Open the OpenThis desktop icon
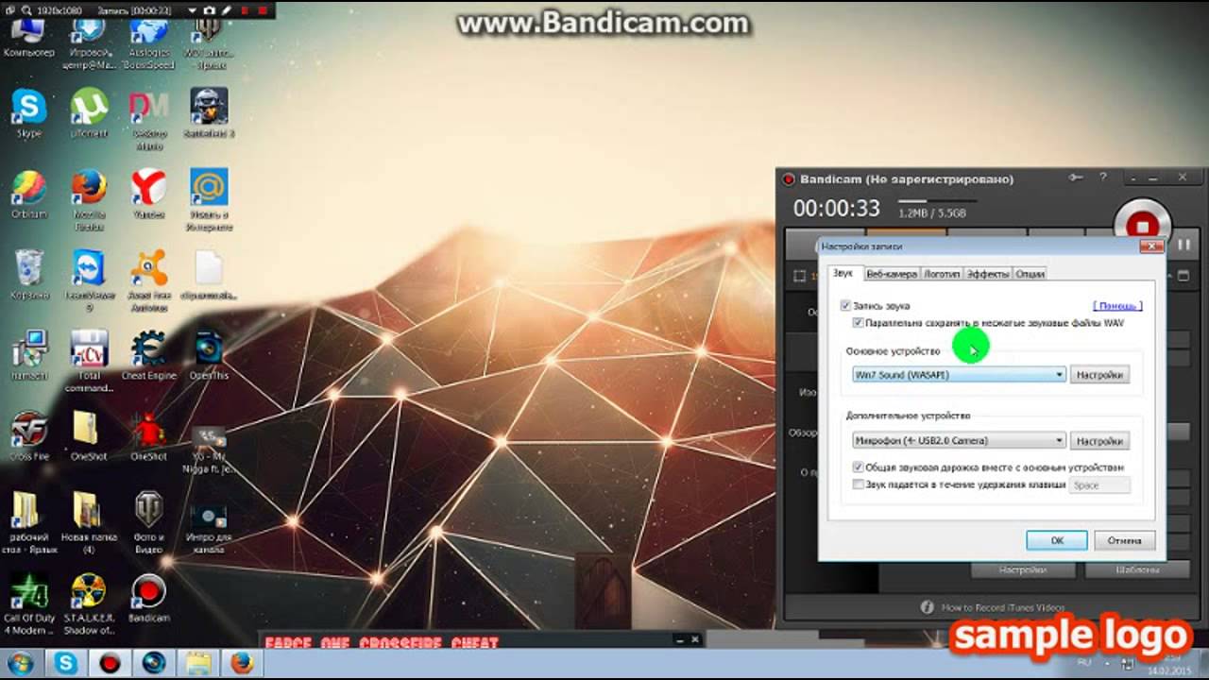This screenshot has width=1209, height=680. (208, 355)
